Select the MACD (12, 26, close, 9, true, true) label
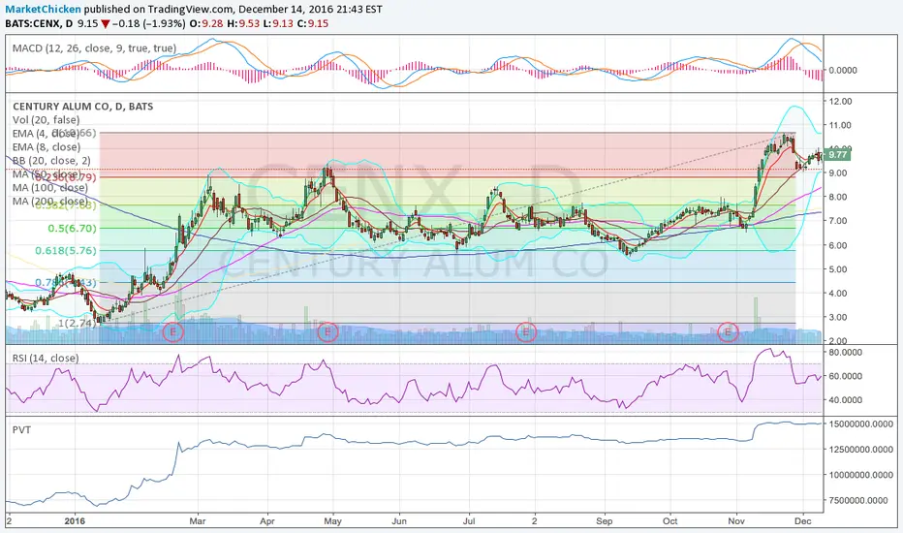 94,48
